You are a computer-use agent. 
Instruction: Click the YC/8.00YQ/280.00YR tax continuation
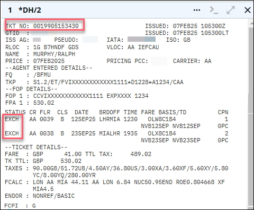pos(64,175)
